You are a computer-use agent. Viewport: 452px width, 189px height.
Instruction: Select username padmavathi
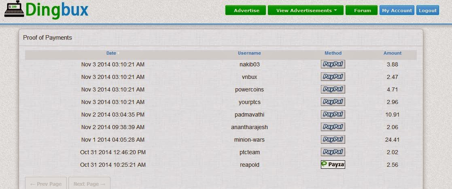[x=250, y=115]
